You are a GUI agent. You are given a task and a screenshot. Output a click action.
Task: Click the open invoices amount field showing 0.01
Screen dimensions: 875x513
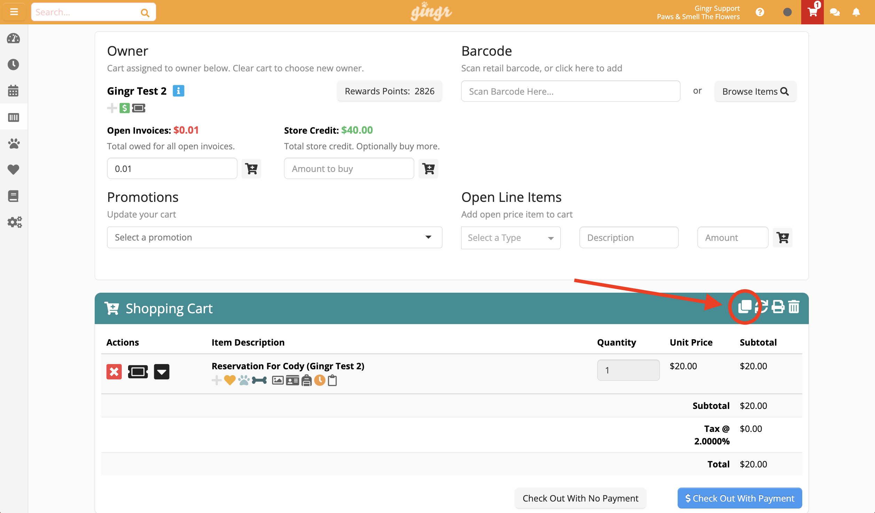point(172,168)
